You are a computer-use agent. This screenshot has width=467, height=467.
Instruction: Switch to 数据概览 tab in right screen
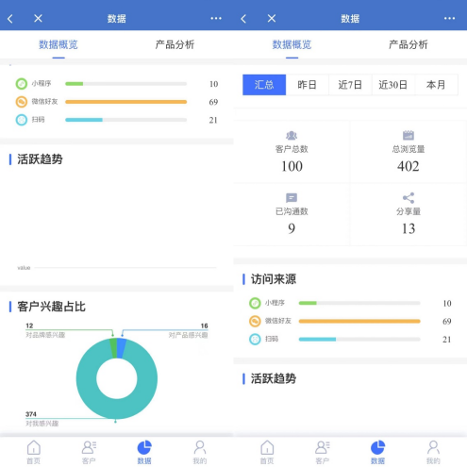[x=292, y=44]
